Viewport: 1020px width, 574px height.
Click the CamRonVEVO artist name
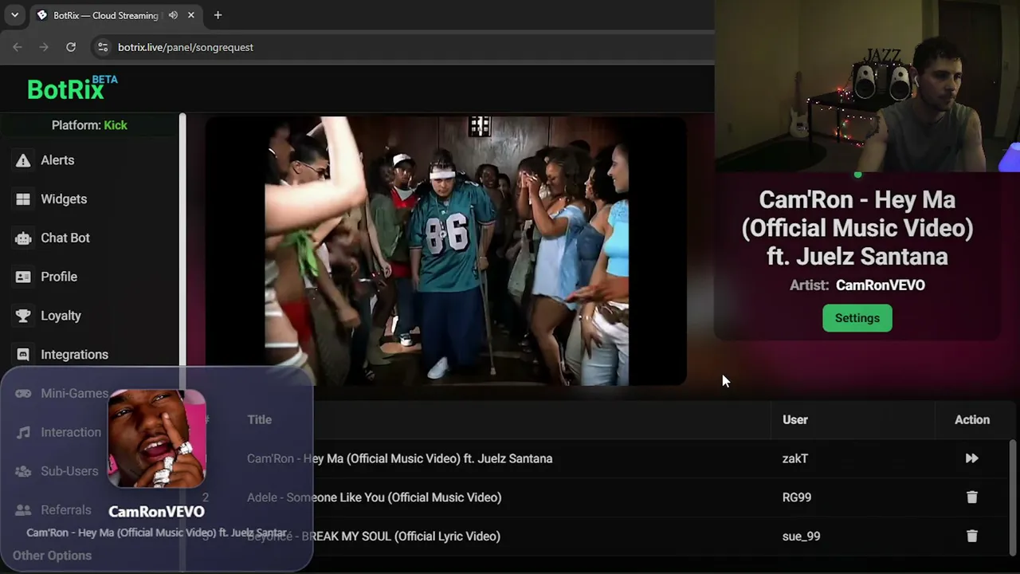(880, 285)
